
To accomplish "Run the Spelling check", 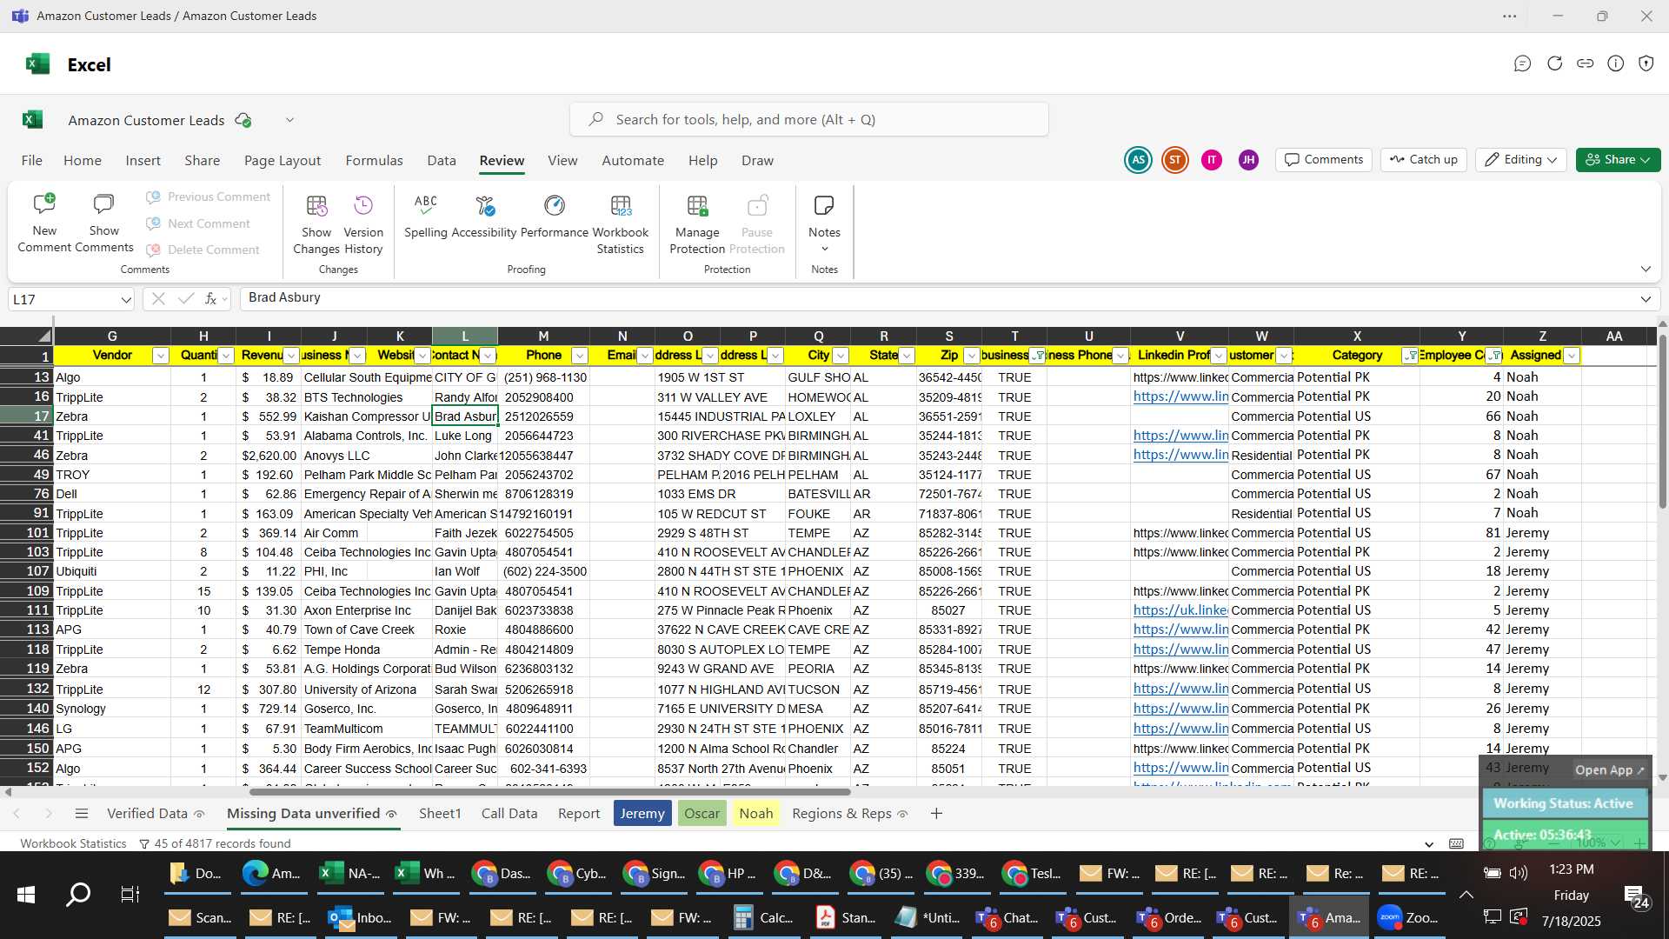I will 426,216.
